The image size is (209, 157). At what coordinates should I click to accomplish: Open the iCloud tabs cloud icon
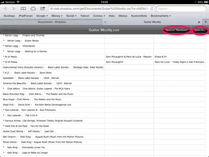click(x=33, y=9)
